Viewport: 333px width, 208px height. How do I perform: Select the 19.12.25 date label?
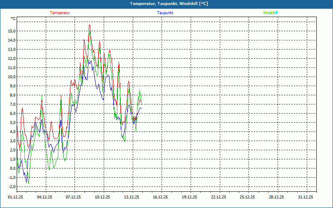189,198
